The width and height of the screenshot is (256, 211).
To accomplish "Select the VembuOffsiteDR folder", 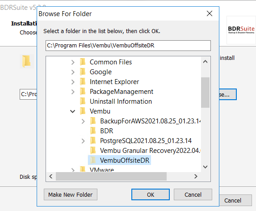I will [125, 160].
